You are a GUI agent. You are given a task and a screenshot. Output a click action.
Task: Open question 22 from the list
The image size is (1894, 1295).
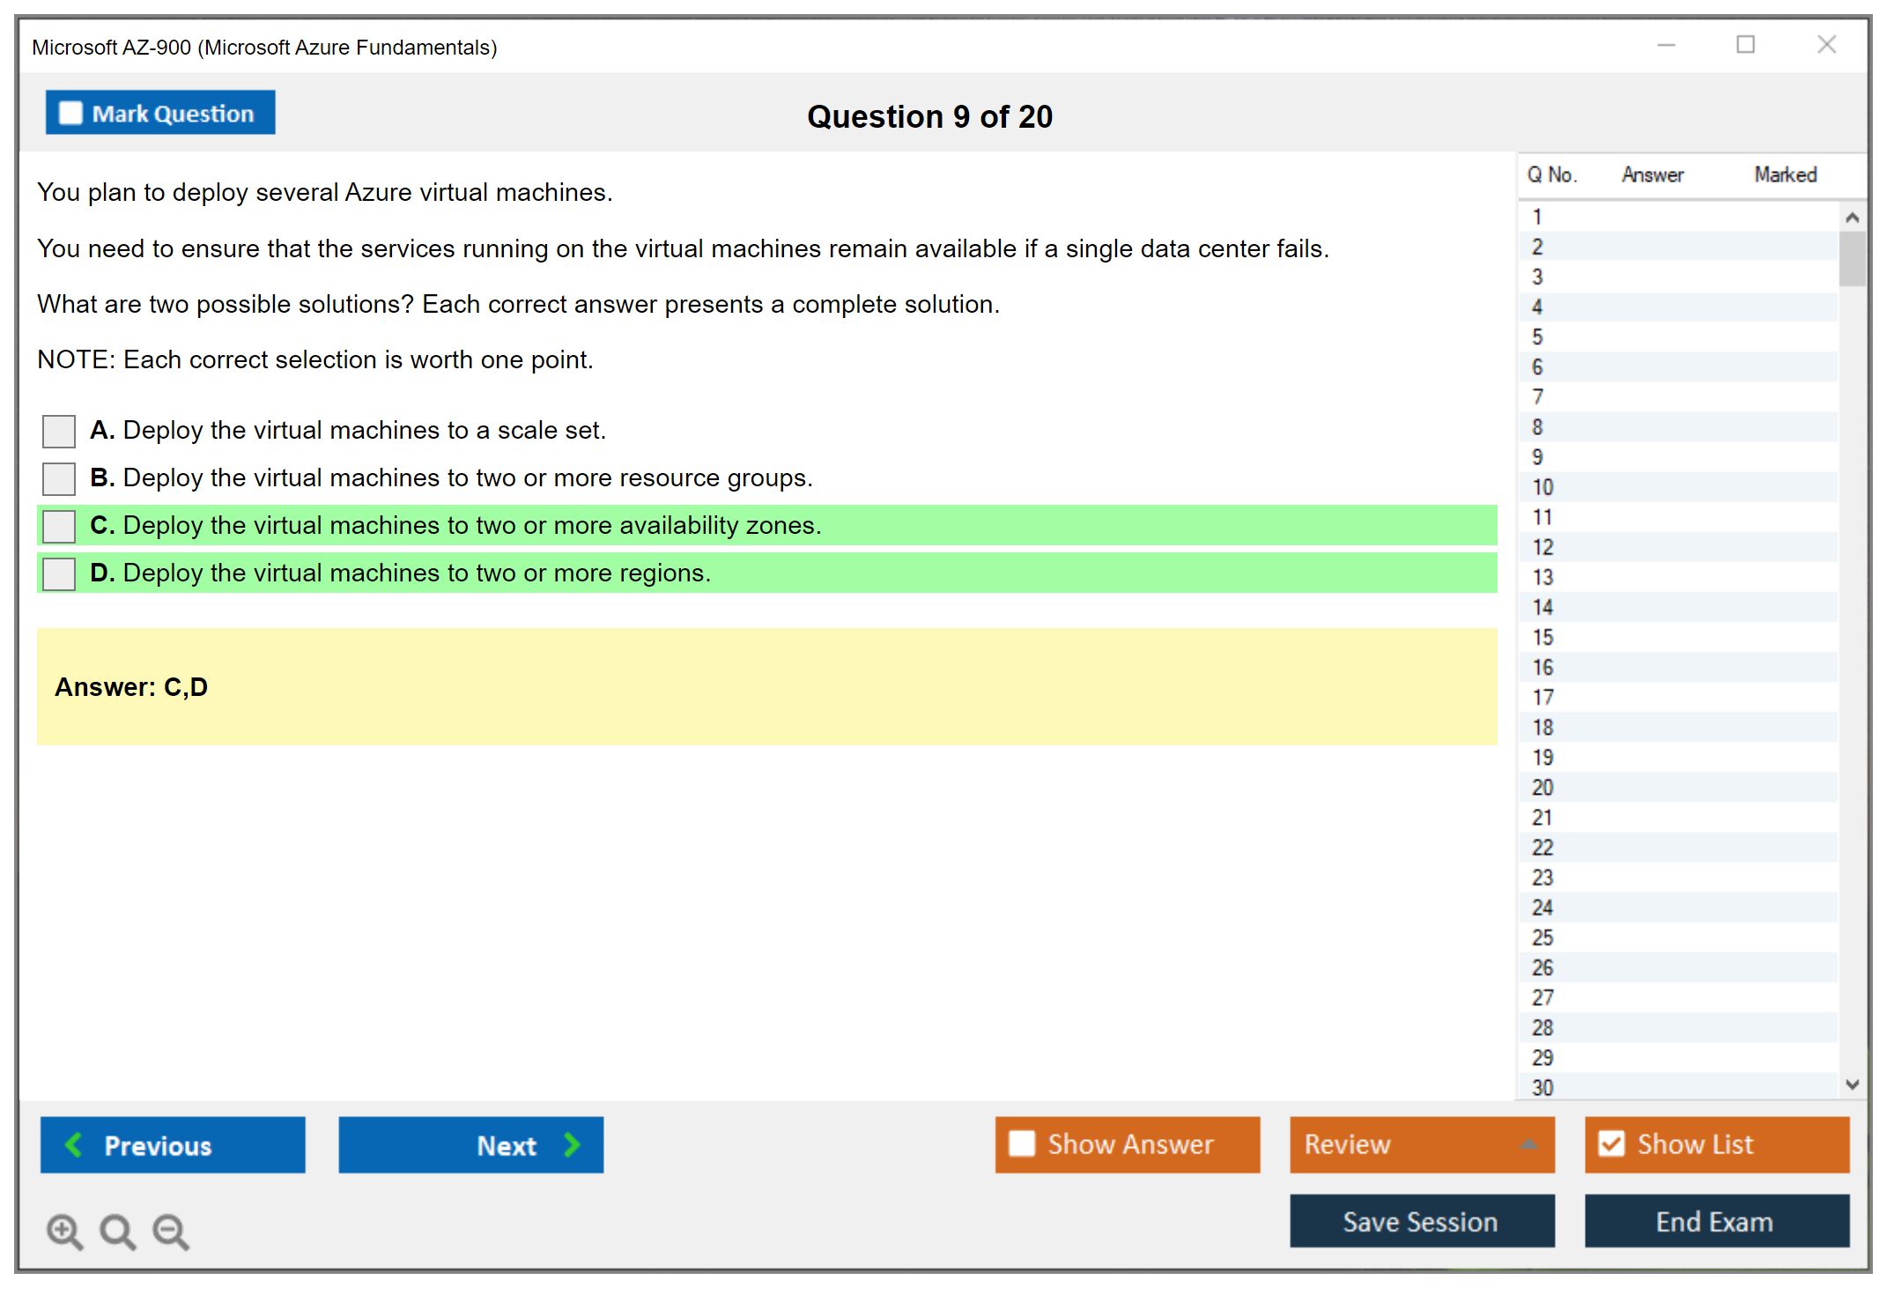(1543, 847)
